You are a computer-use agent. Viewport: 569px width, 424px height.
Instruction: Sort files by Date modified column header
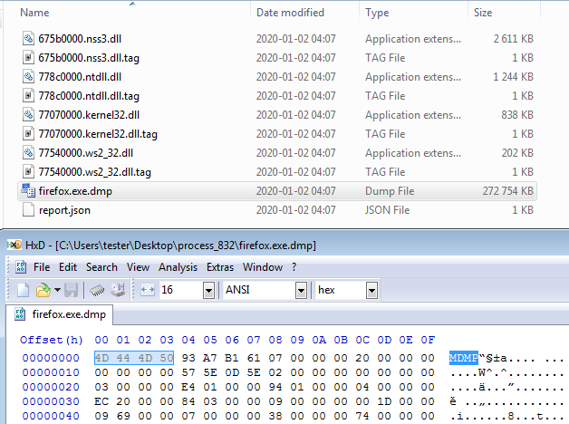[290, 13]
